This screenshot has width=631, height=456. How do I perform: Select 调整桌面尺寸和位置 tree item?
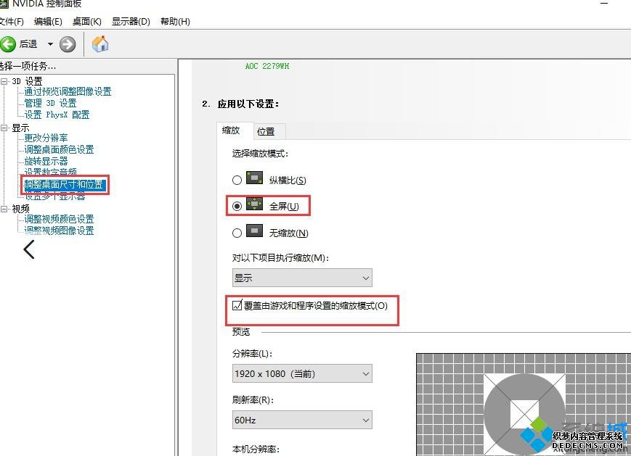[x=64, y=184]
